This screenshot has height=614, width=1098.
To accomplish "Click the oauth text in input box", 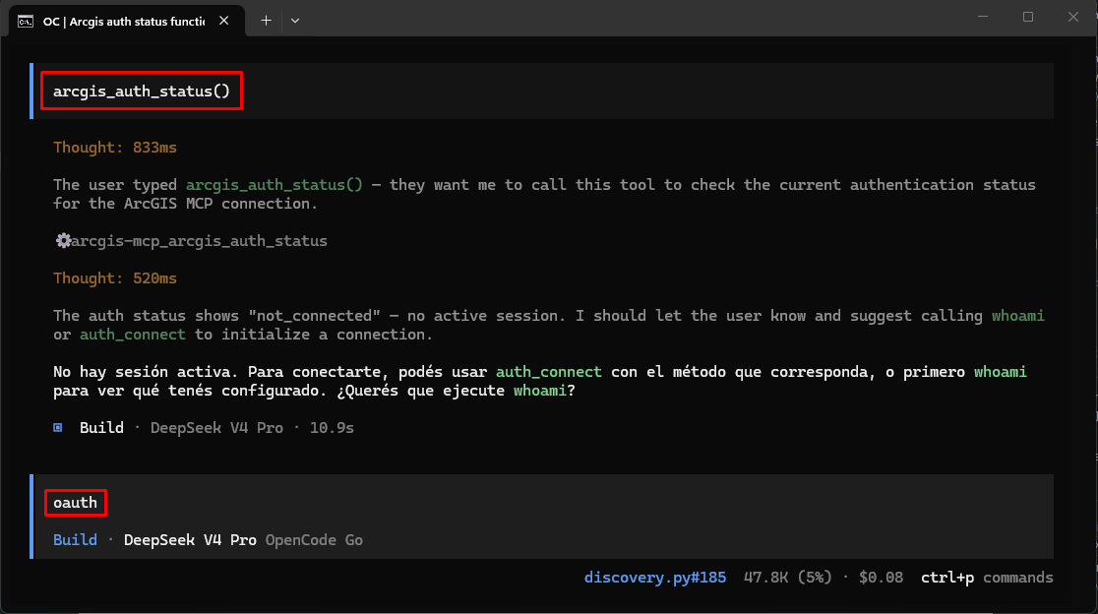I will (75, 503).
